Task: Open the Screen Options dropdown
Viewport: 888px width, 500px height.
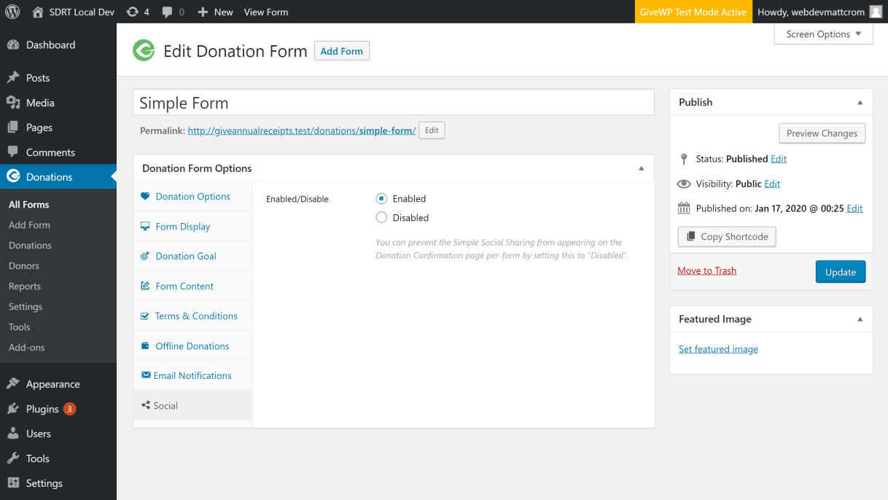Action: click(824, 34)
